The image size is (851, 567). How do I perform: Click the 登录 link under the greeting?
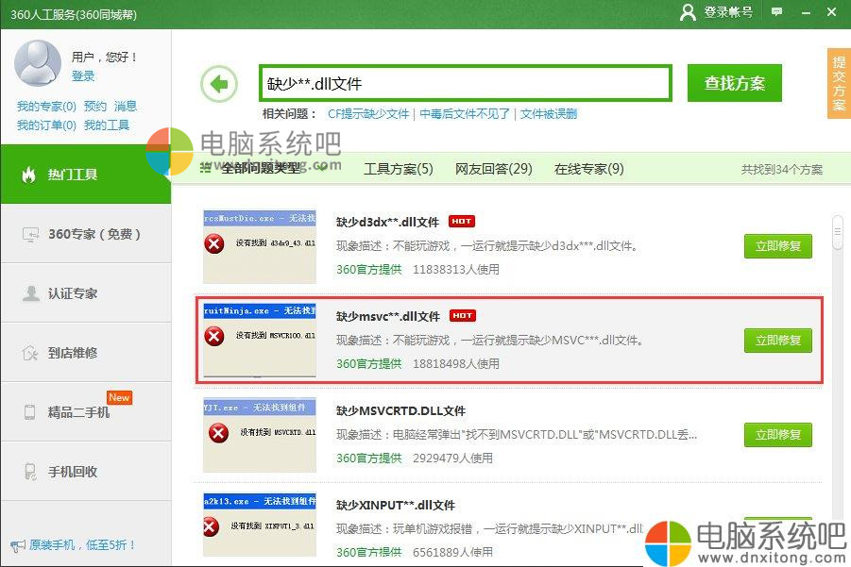83,75
